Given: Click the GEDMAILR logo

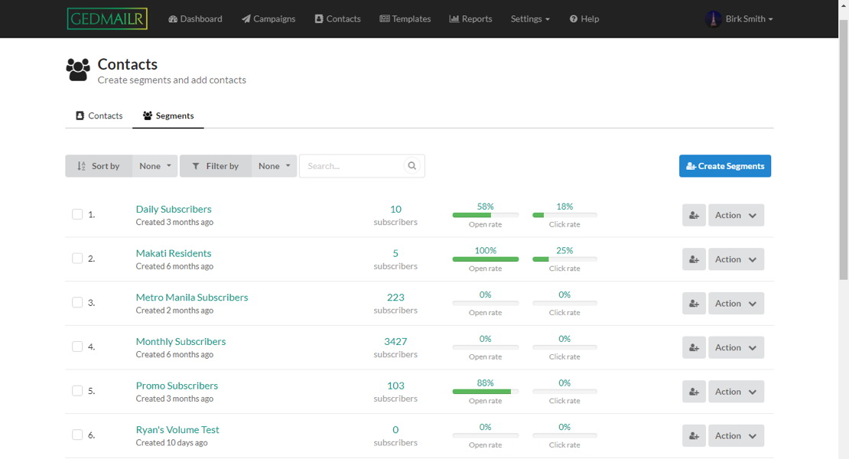Looking at the screenshot, I should coord(107,19).
